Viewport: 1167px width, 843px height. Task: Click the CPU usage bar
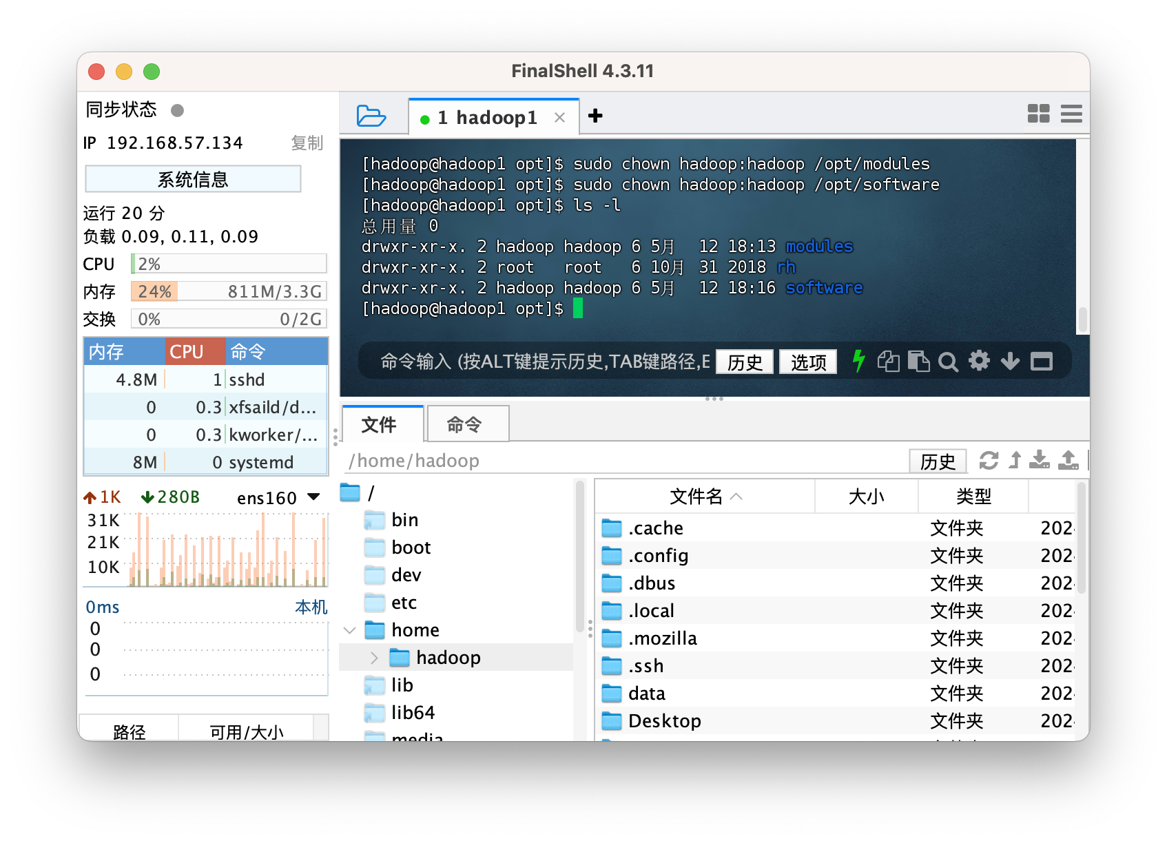click(229, 264)
